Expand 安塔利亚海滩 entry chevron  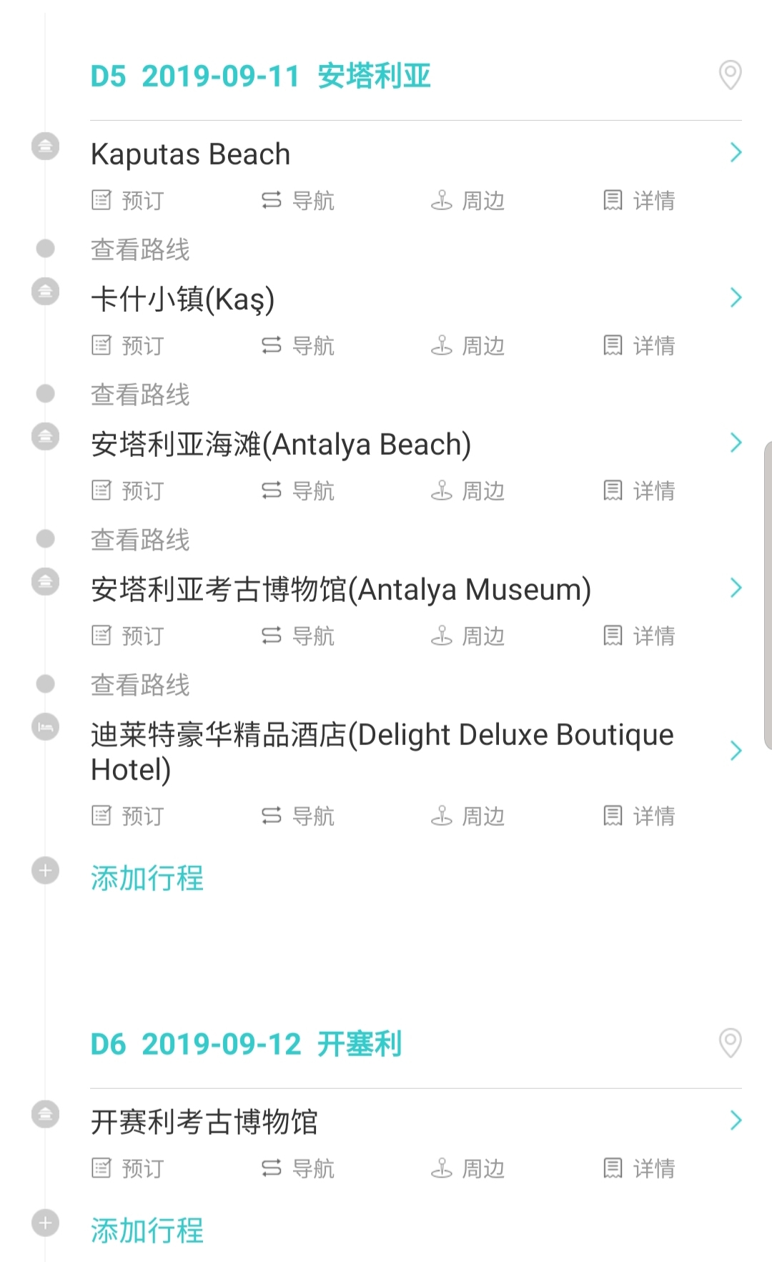[x=736, y=443]
